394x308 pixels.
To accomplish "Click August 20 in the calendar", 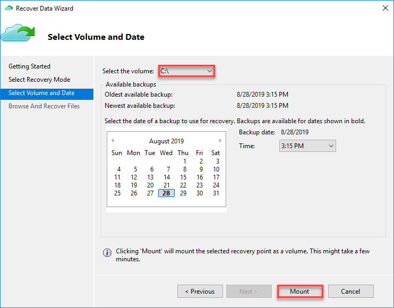I will click(x=150, y=185).
